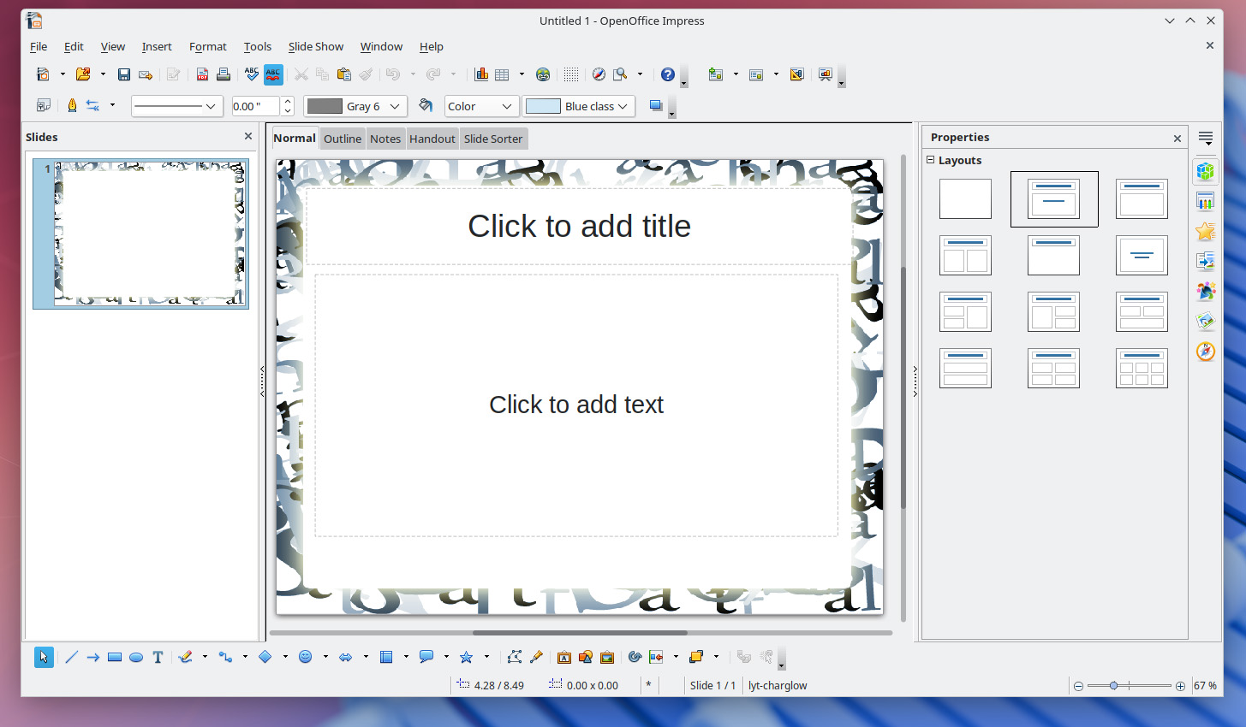Toggle the shadow button
1246x727 pixels.
pos(656,106)
